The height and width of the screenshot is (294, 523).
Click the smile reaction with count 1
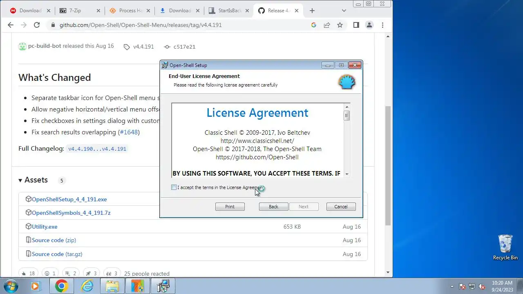(49, 274)
